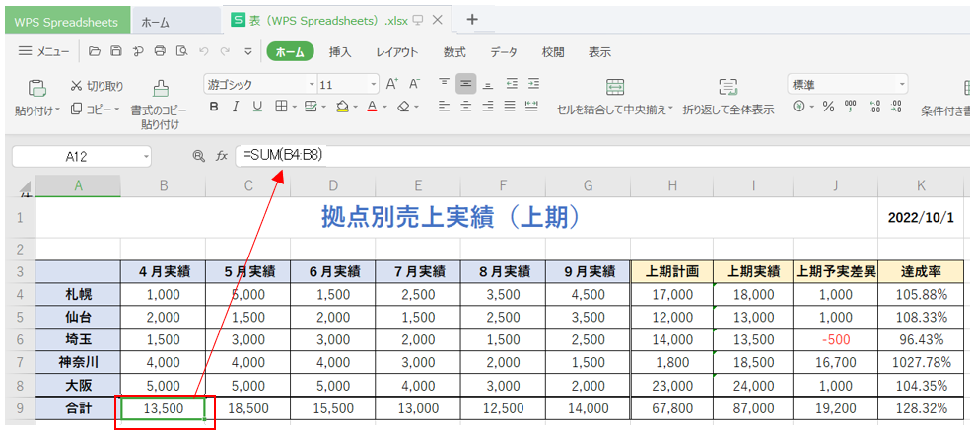
Task: Expand the Name Box dropdown arrow
Action: click(145, 156)
